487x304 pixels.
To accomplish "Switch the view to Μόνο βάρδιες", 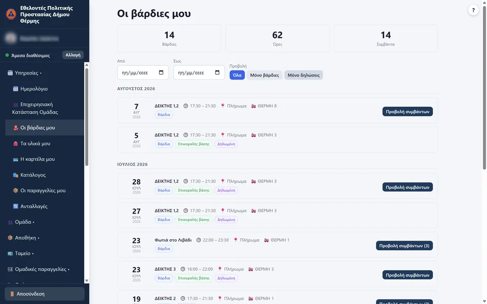I will click(264, 75).
